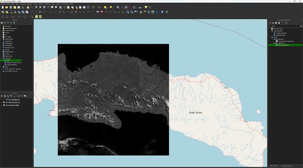Open the Raster menu
This screenshot has height=168, width=303.
(41, 4)
